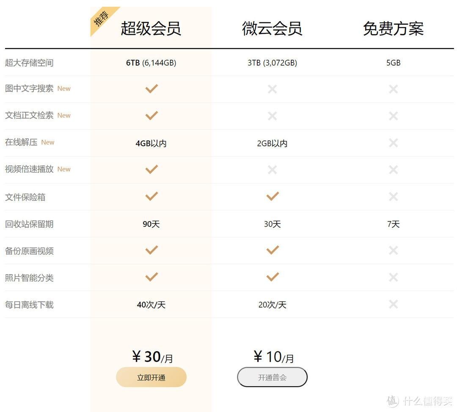Click the 立即开通 button
The width and height of the screenshot is (457, 412).
point(151,377)
